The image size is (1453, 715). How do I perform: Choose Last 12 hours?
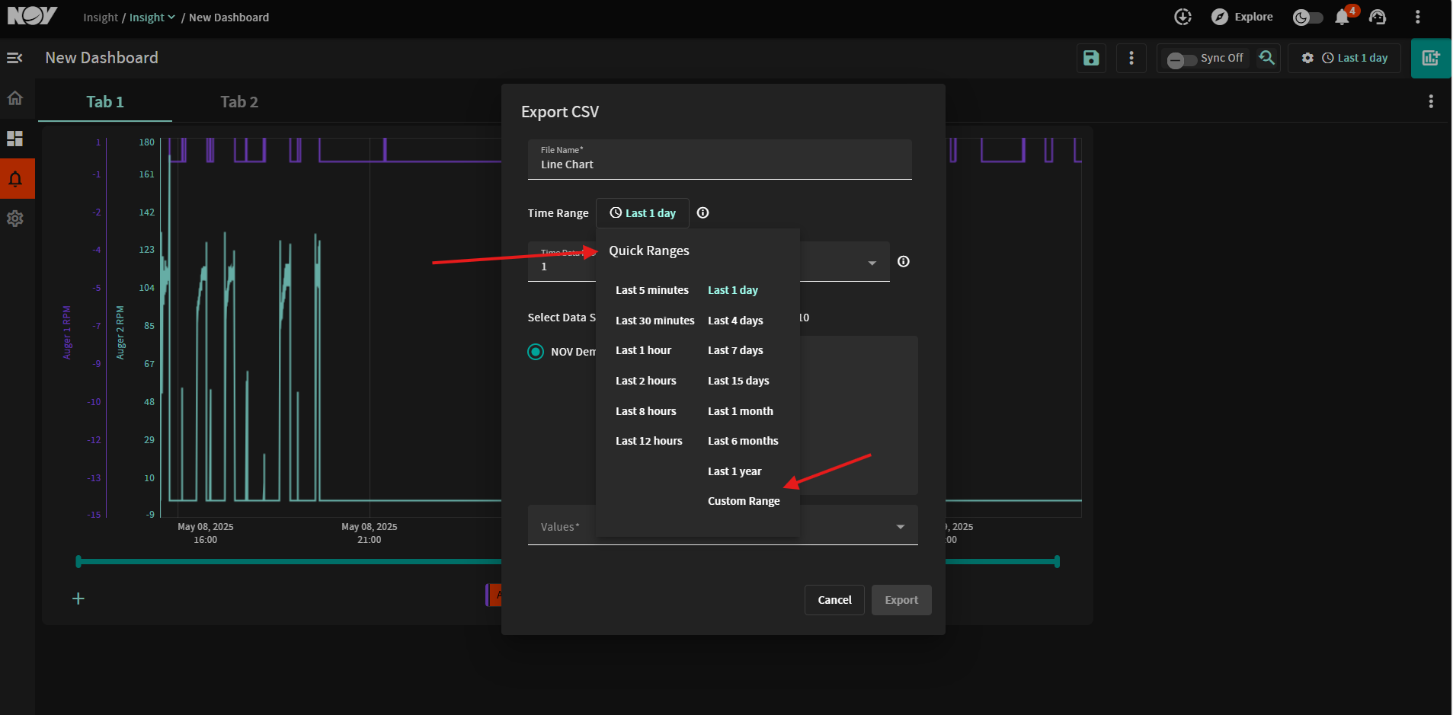[x=649, y=441]
